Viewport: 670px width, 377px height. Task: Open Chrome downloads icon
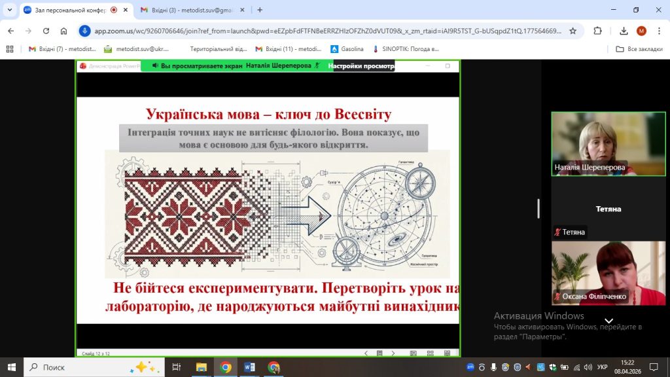(x=624, y=31)
